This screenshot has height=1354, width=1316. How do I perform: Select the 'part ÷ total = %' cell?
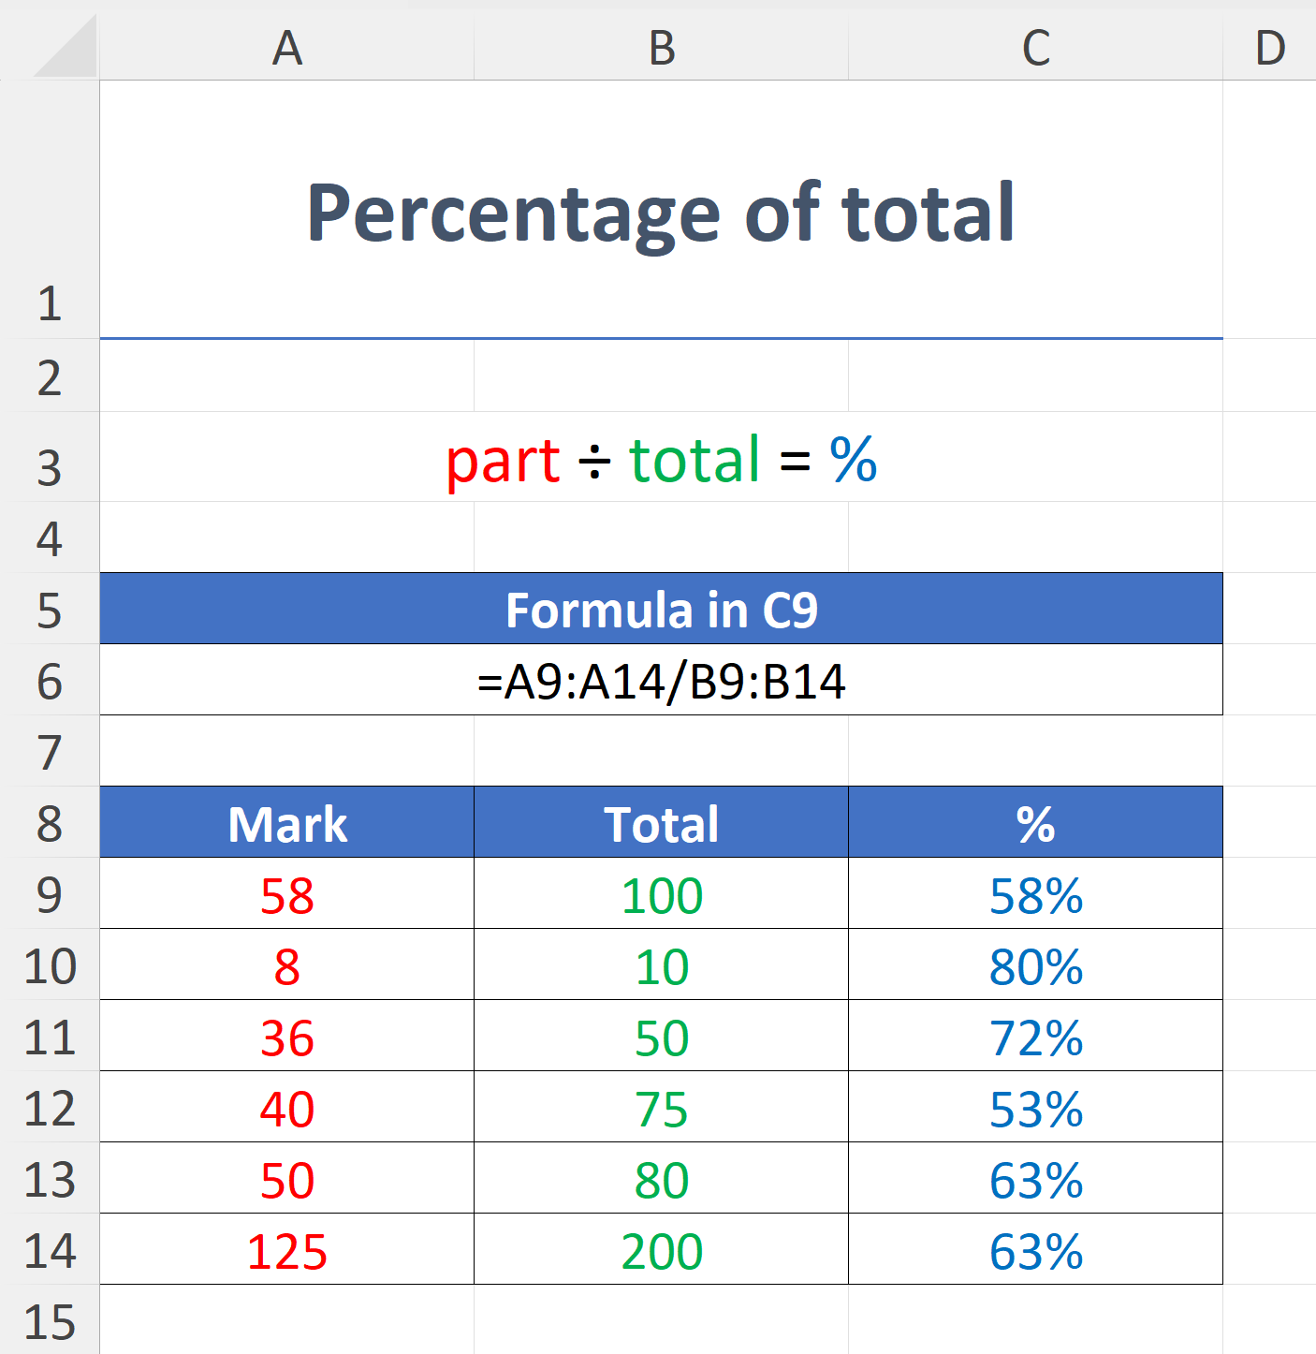coord(660,459)
